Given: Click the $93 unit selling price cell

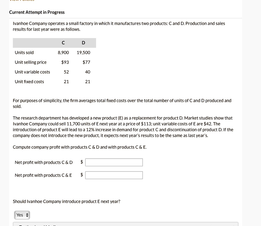Looking at the screenshot, I should pyautogui.click(x=65, y=62).
